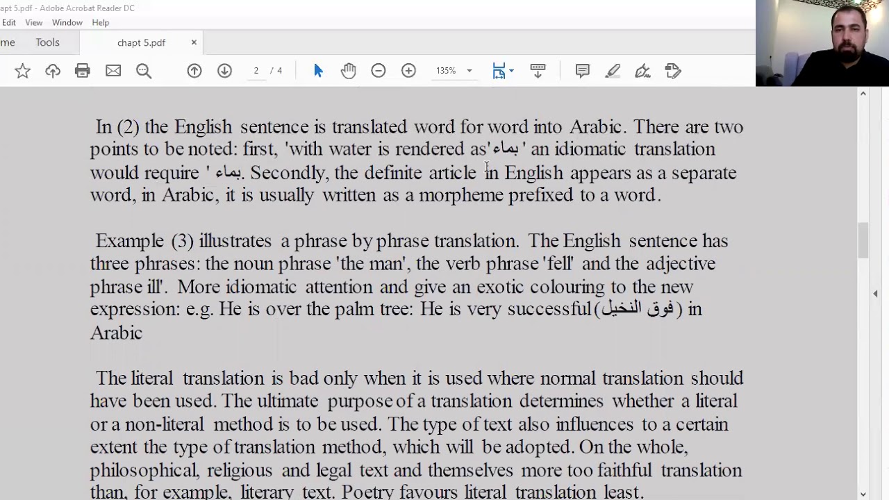This screenshot has width=889, height=500.
Task: Zoom out with minus button
Action: tap(379, 71)
